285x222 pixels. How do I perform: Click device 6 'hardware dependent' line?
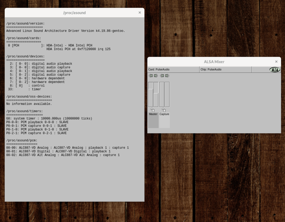click(x=37, y=78)
